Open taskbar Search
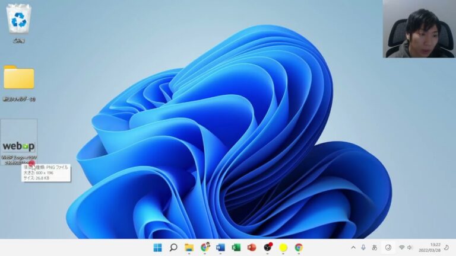 pos(173,248)
